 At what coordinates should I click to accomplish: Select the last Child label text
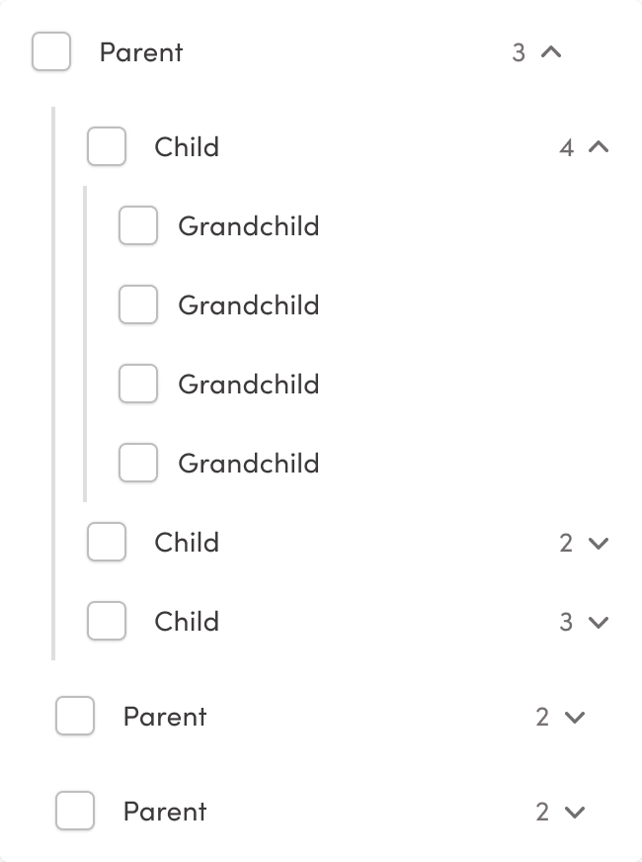click(187, 621)
